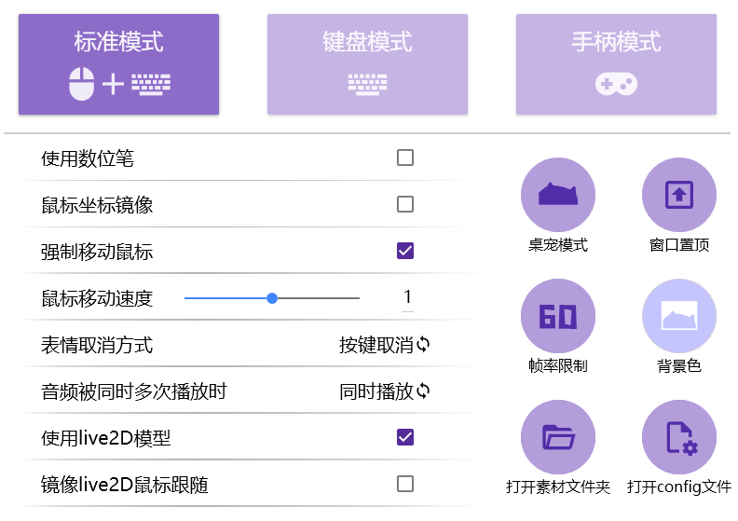Screen dimensions: 738x521
Task: Click the 鼠标移动速度 slider handle
Action: tap(272, 298)
